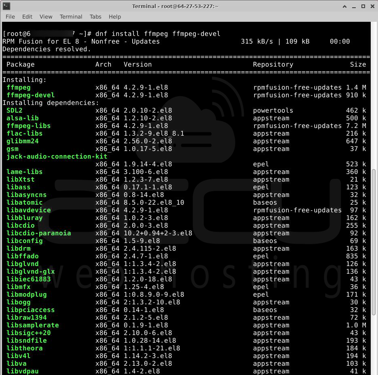378x375 pixels.
Task: Click the 'libmodplug' package name
Action: pos(27,295)
